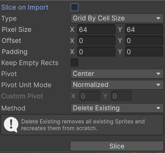Click the Pivot label

pyautogui.click(x=9, y=74)
